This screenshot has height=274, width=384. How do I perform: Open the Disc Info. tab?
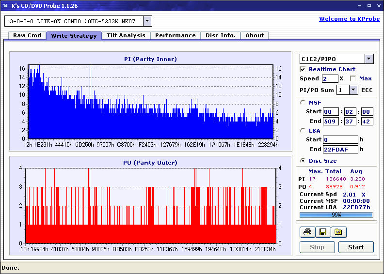click(x=221, y=35)
